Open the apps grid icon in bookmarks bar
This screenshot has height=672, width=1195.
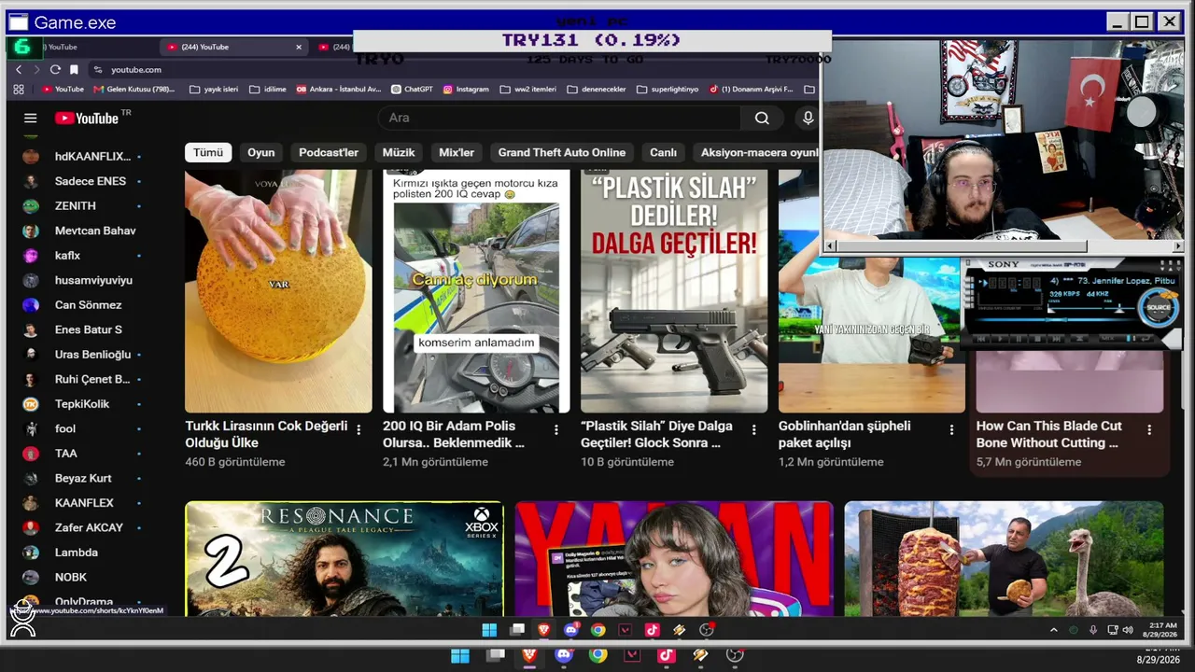(19, 90)
